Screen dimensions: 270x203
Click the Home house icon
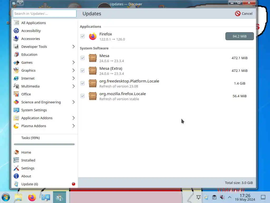point(16,152)
